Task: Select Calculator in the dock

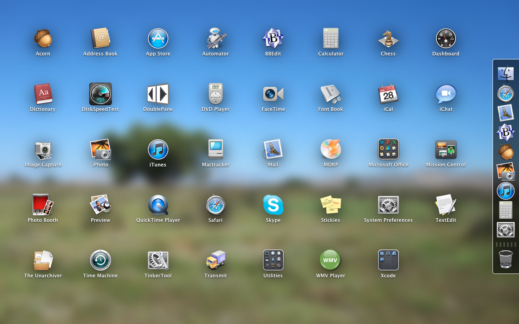Action: (x=506, y=210)
